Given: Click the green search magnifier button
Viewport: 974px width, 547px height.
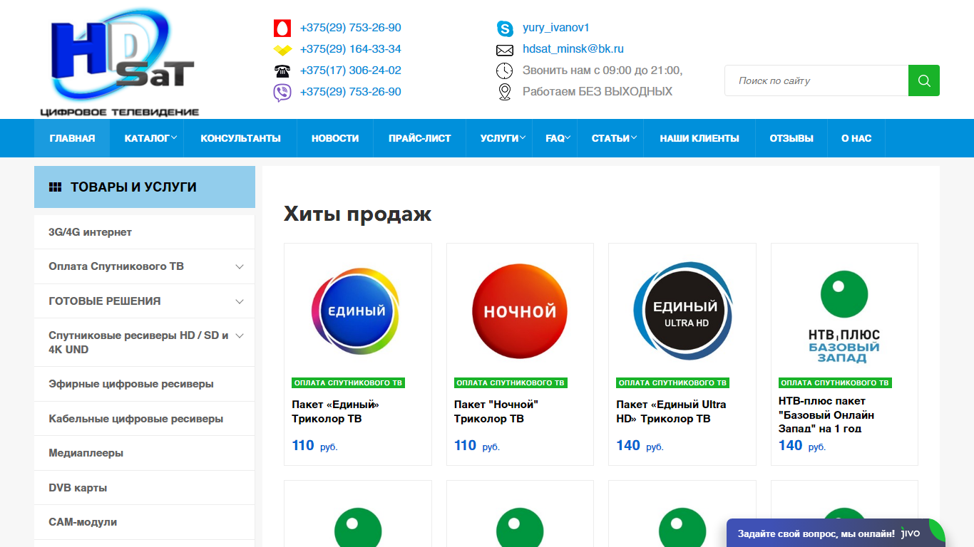Looking at the screenshot, I should coord(924,80).
